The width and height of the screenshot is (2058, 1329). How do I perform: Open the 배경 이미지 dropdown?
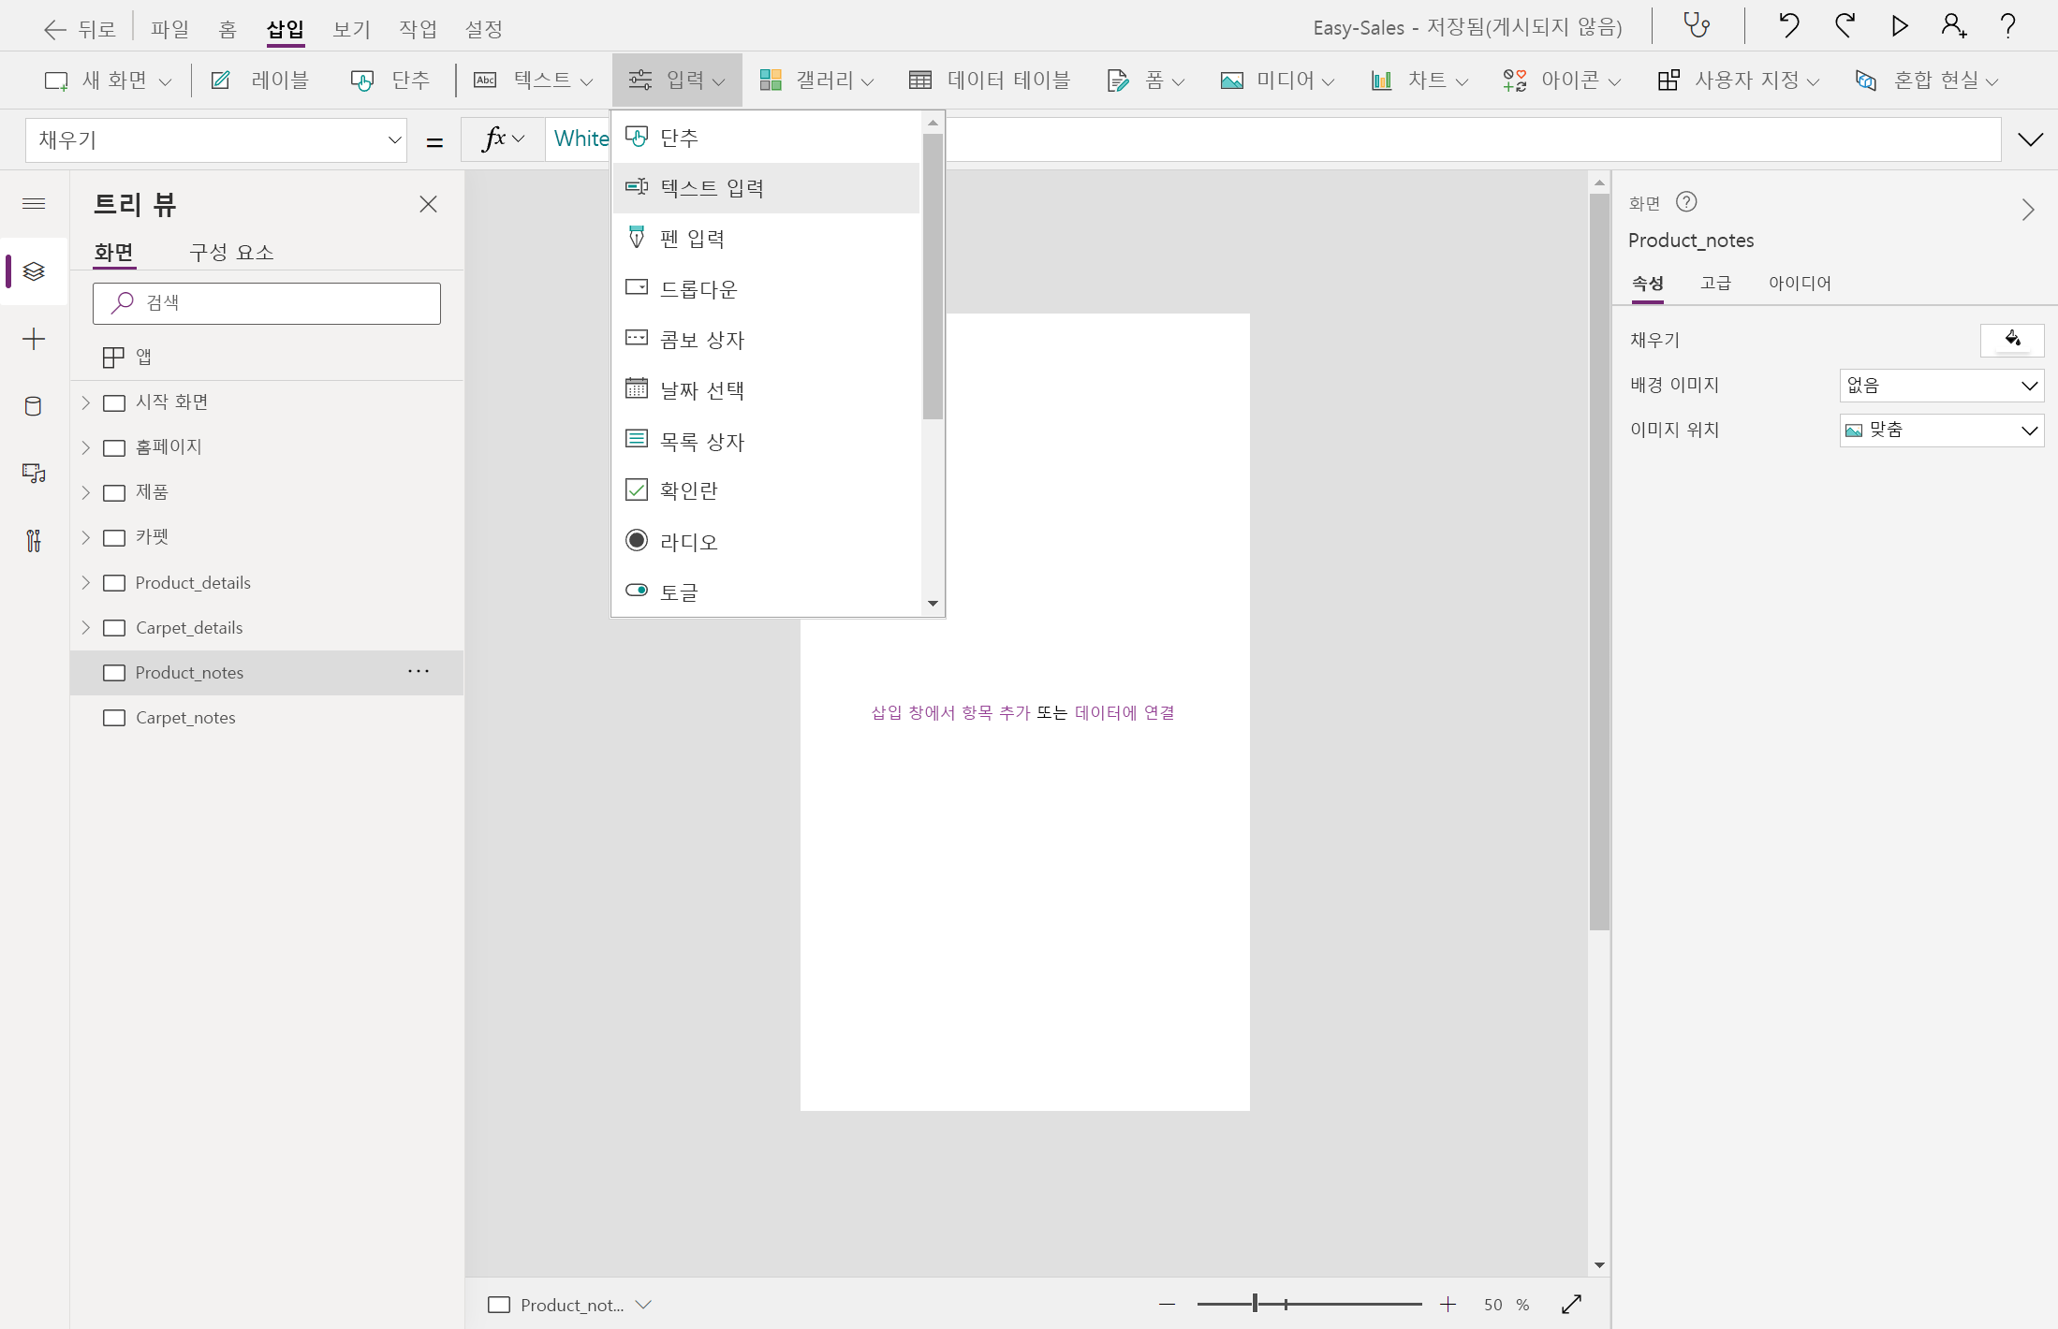pyautogui.click(x=1941, y=386)
